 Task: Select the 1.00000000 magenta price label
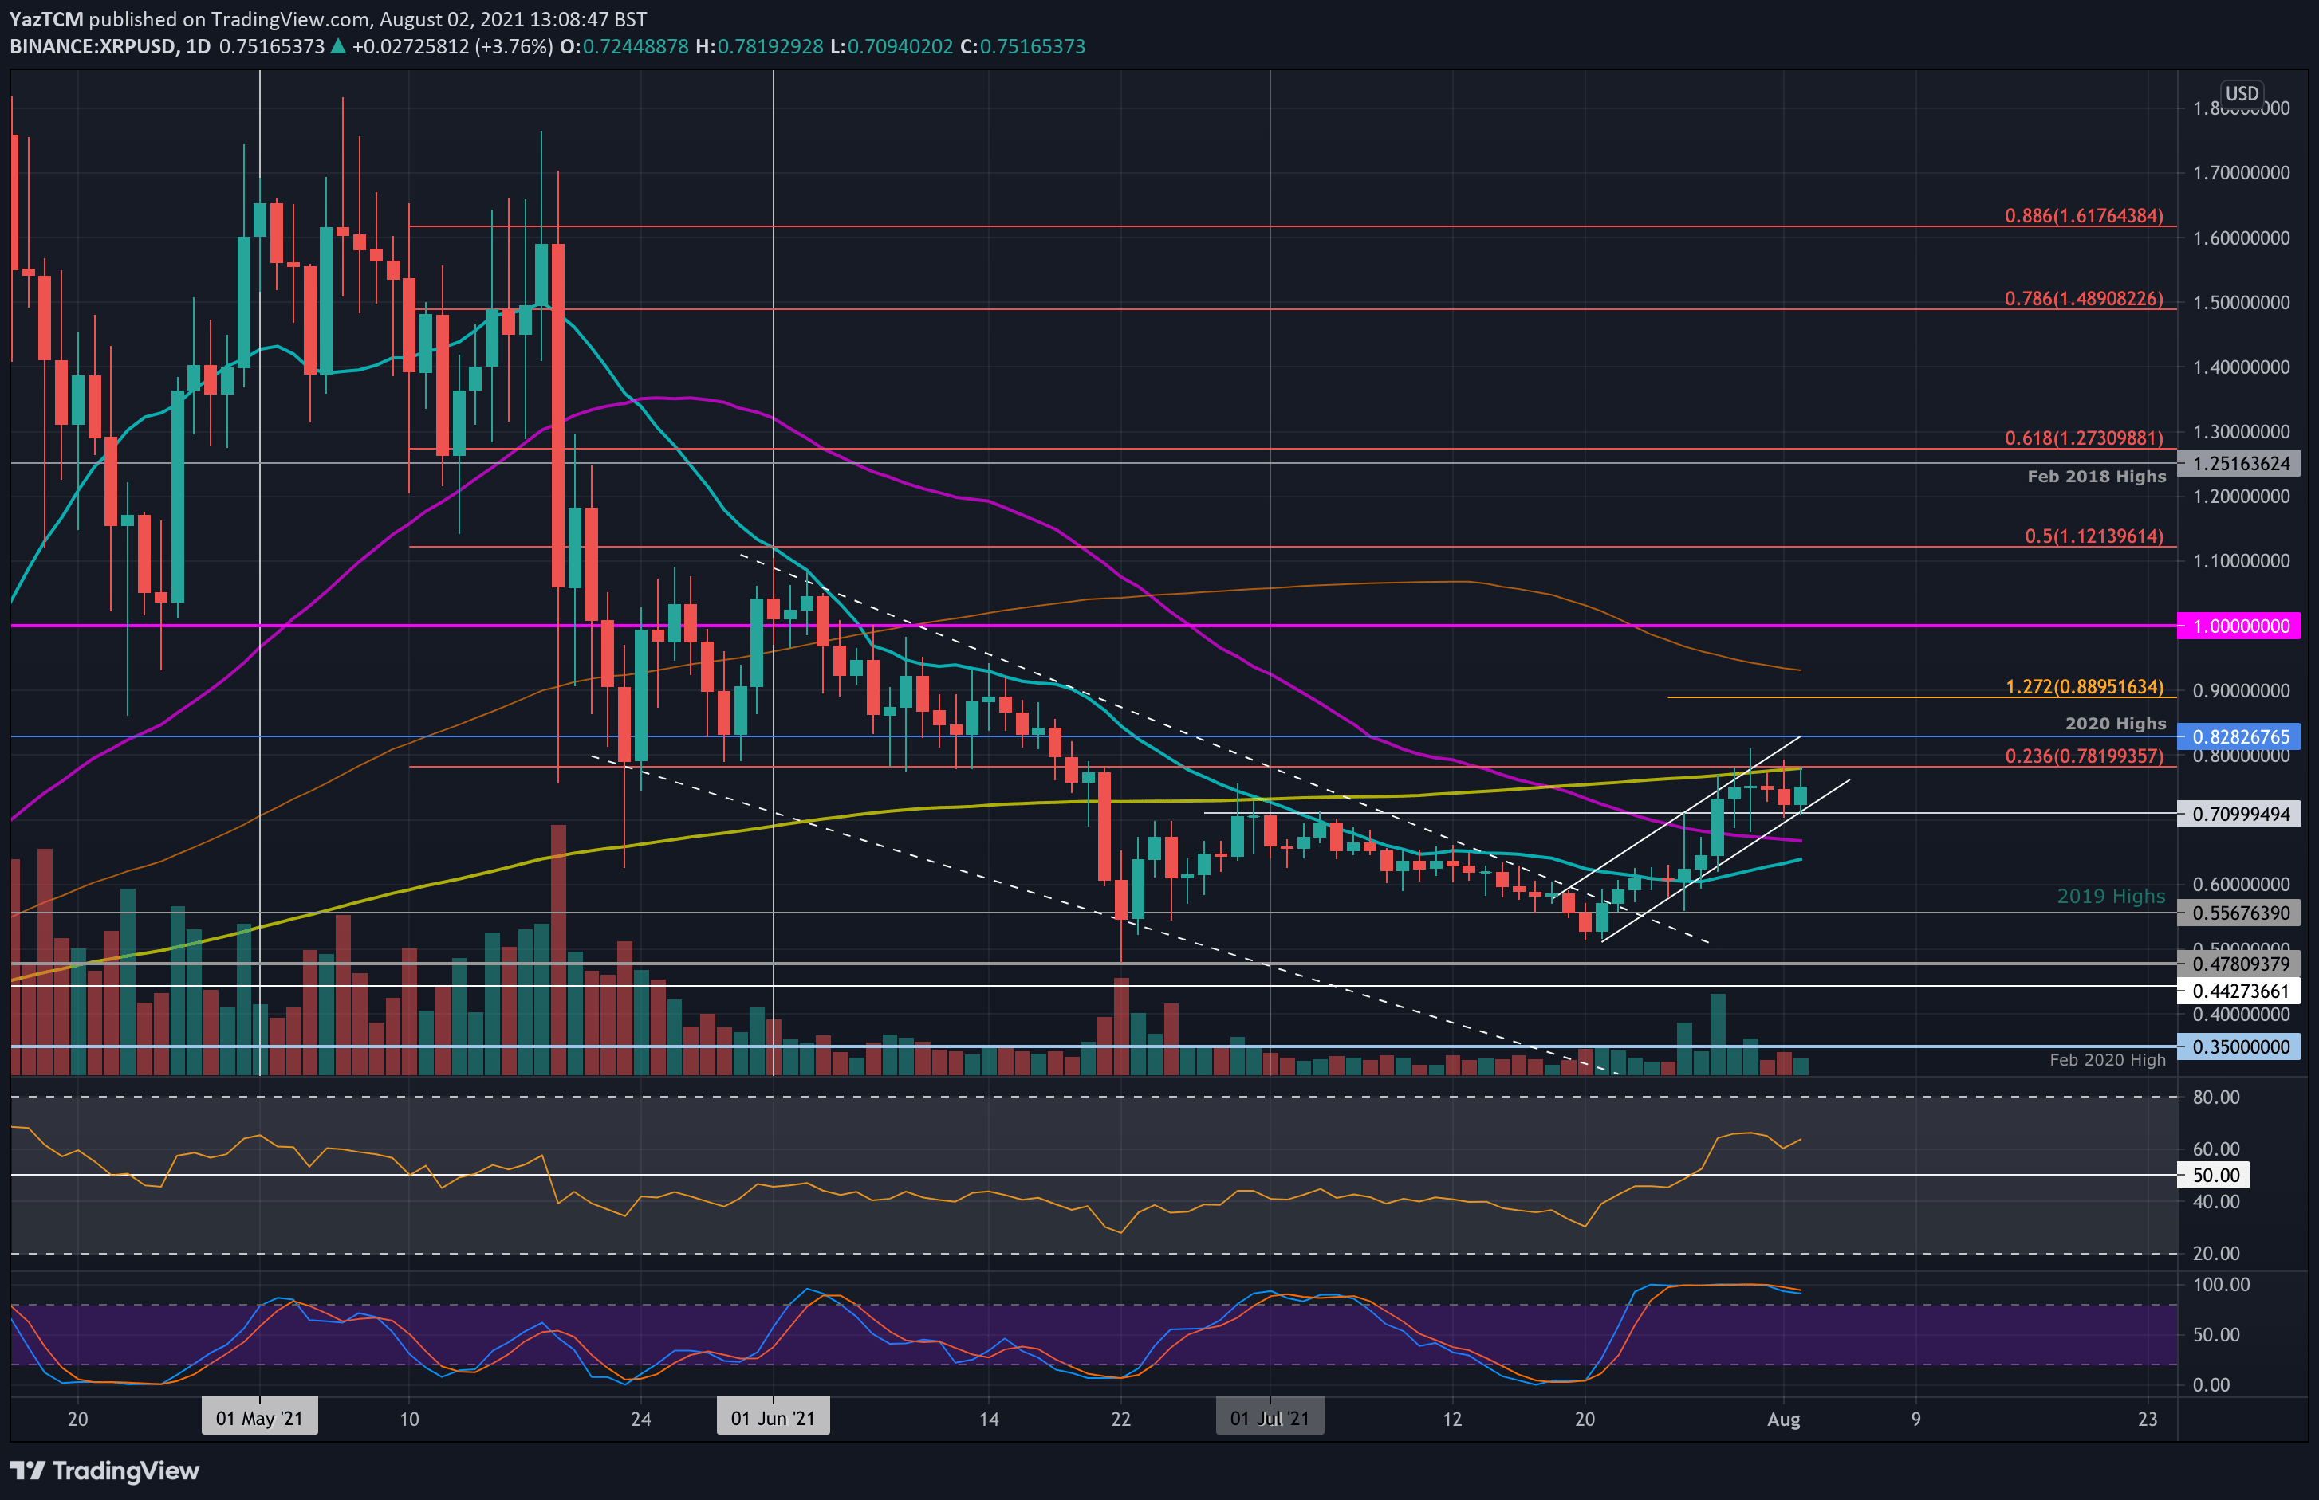(2239, 626)
